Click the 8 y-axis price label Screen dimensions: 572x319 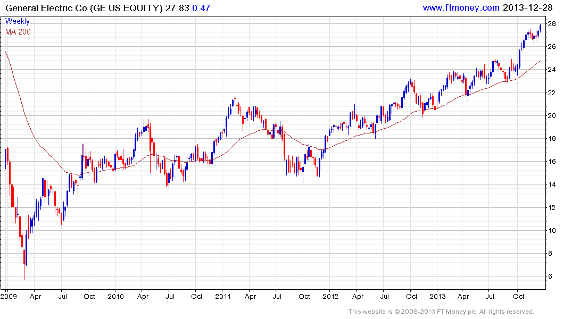(x=550, y=254)
